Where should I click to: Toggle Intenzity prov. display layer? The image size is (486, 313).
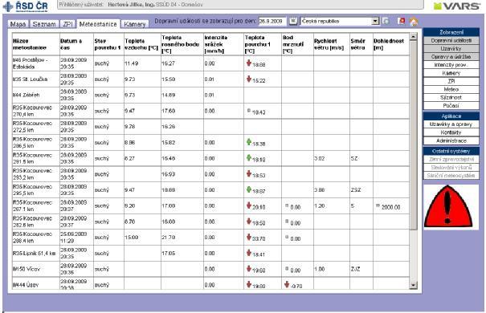pos(451,65)
